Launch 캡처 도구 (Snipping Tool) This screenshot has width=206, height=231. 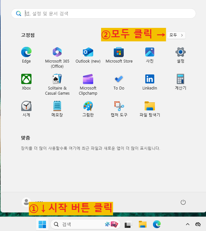coord(119,109)
